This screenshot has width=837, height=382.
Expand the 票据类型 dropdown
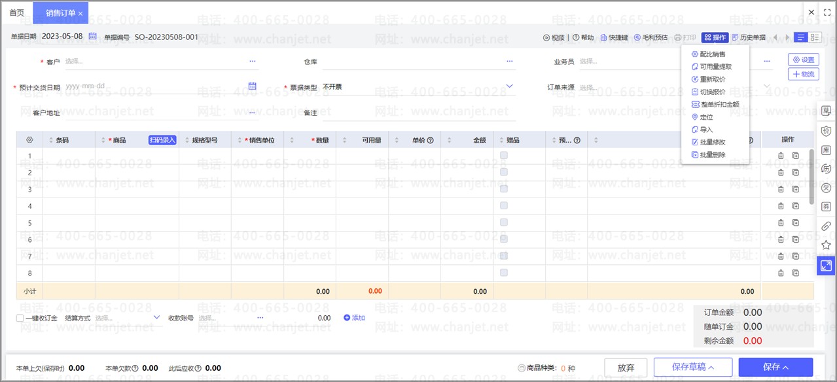(x=509, y=86)
